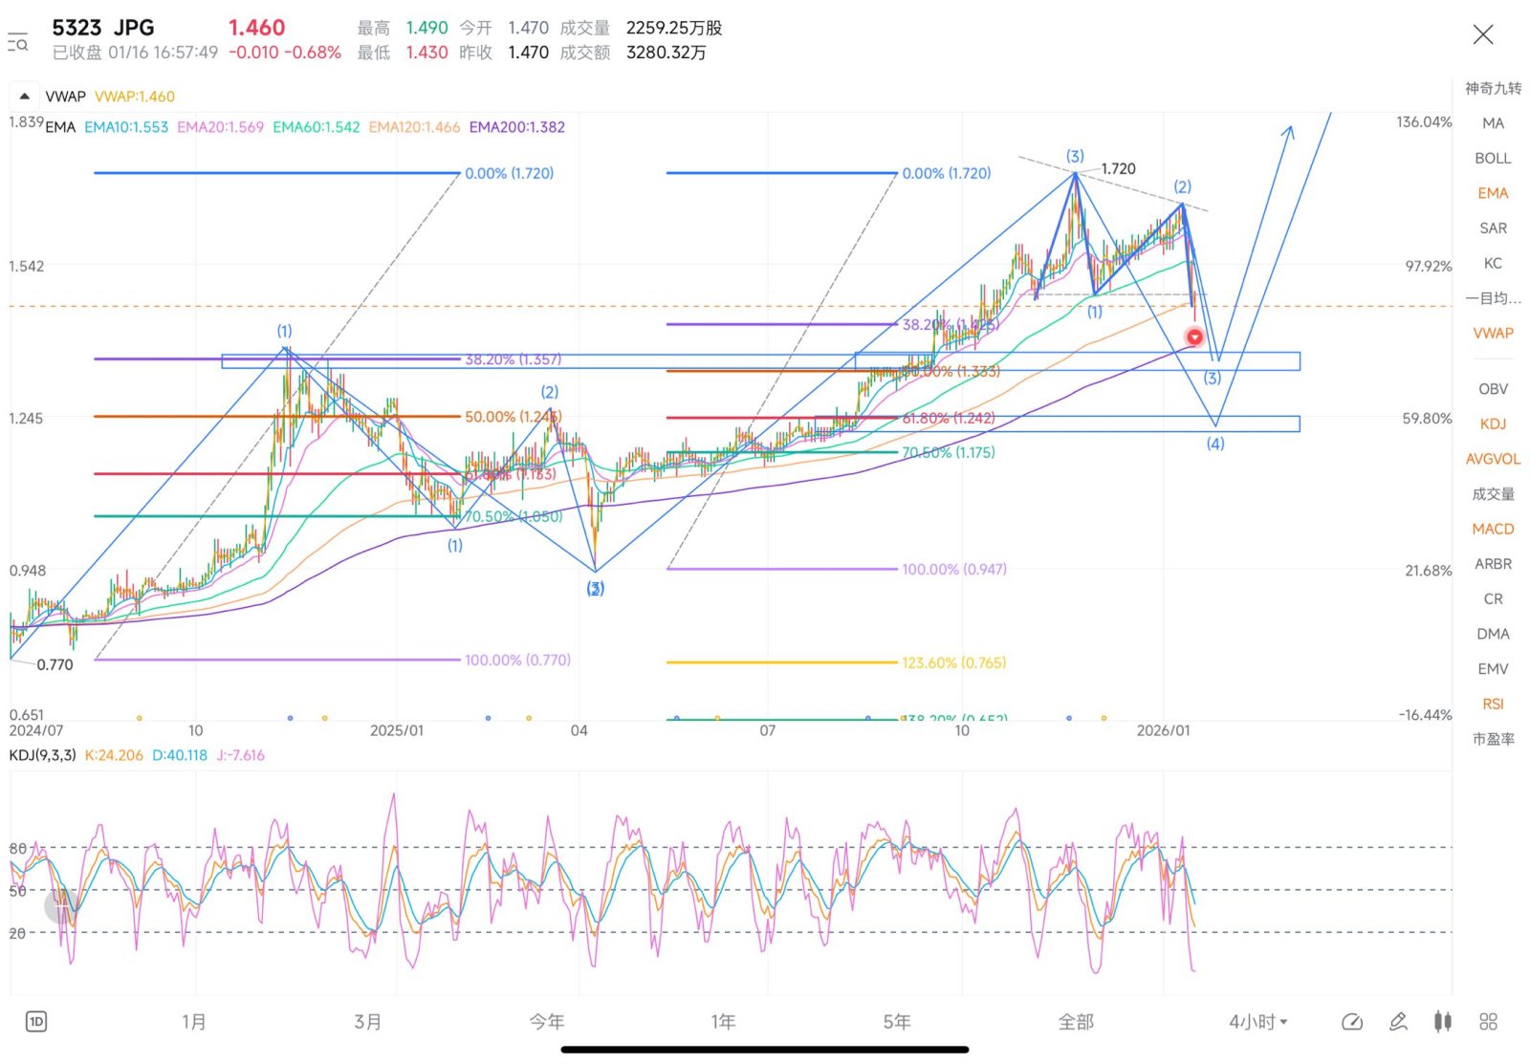
Task: Select the 神奇九转 indicator
Action: click(1493, 88)
